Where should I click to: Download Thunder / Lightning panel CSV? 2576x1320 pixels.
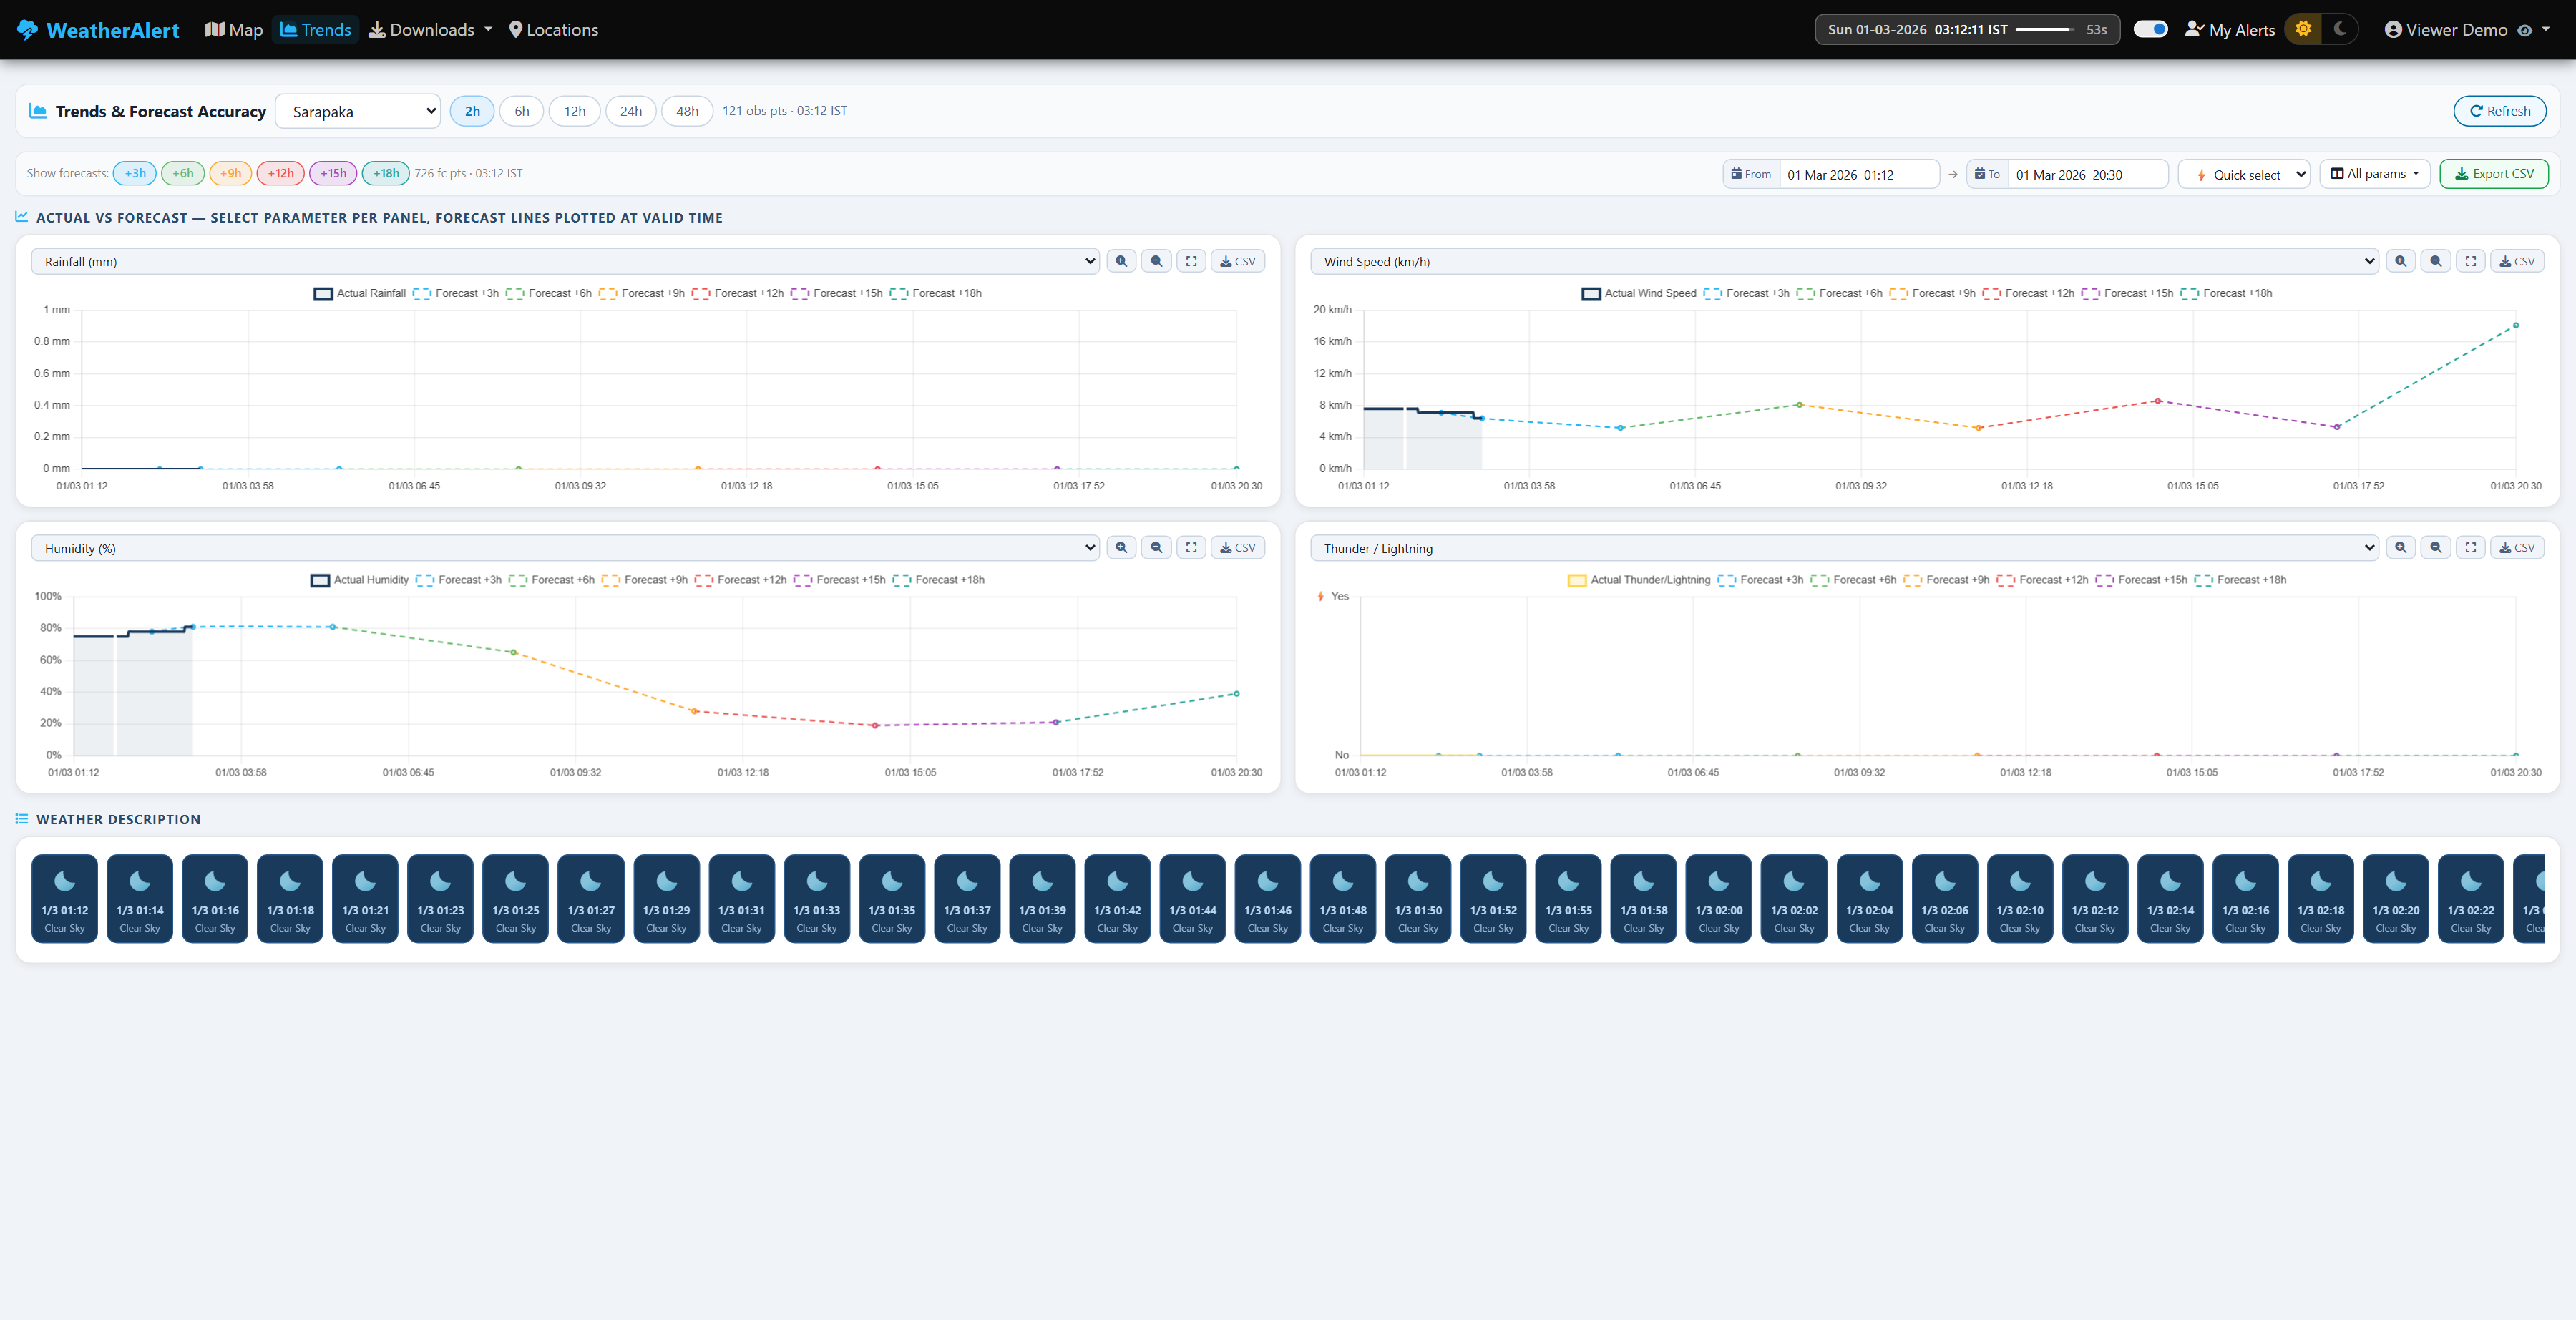[x=2516, y=548]
